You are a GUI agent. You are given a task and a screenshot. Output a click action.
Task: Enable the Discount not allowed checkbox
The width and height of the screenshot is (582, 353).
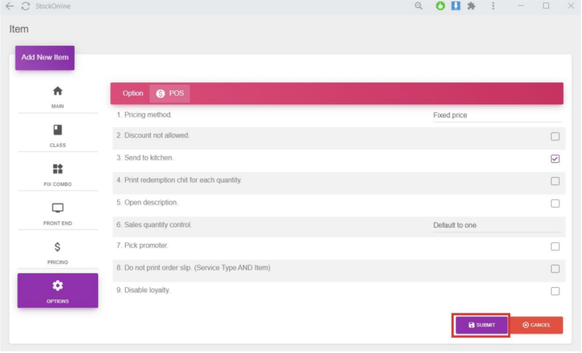[x=555, y=137]
